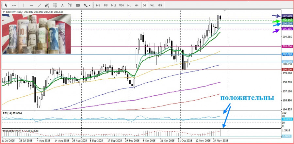The image size is (294, 144).
Task: Click the 203.000 magenta price label
Action: [x=287, y=46]
